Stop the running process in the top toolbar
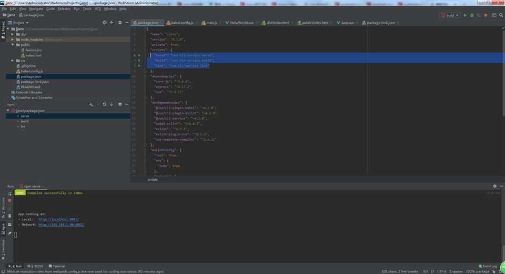505x274 pixels. point(486,15)
